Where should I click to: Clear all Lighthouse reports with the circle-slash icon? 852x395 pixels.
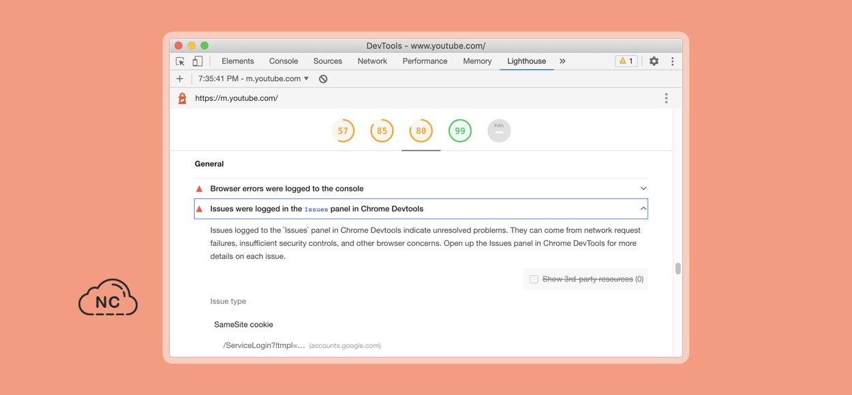click(323, 79)
